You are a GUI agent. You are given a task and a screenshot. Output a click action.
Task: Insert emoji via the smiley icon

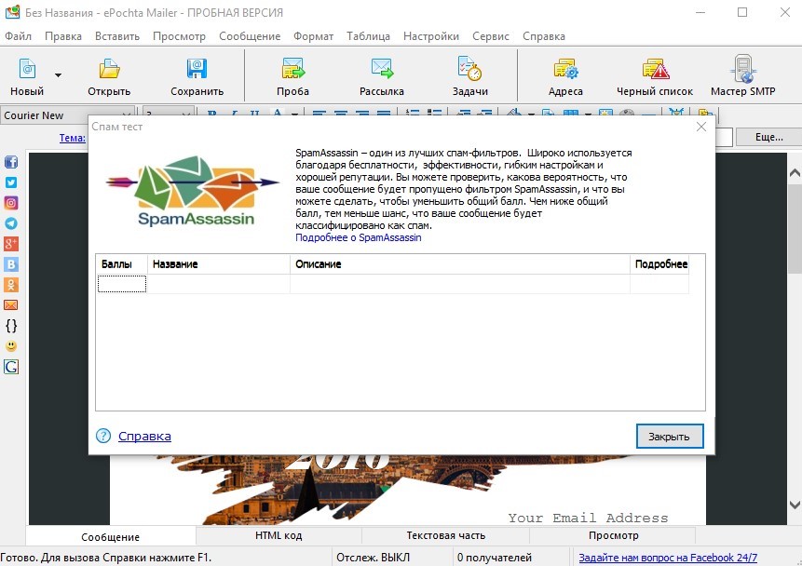(x=11, y=346)
